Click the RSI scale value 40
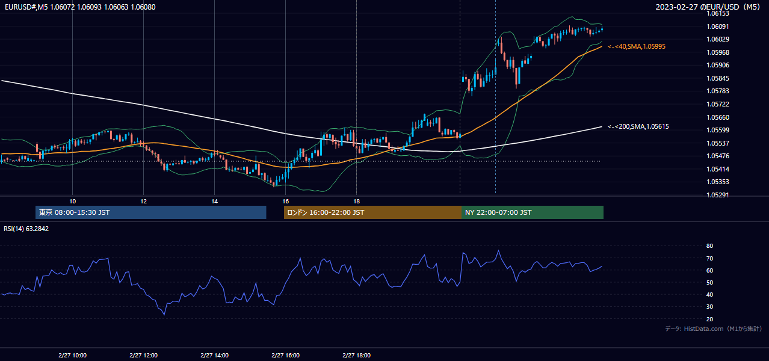 click(x=709, y=294)
